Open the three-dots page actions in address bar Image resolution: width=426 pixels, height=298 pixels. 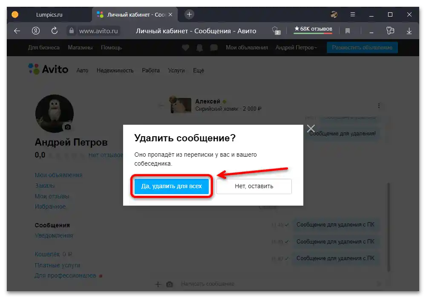[x=371, y=32]
